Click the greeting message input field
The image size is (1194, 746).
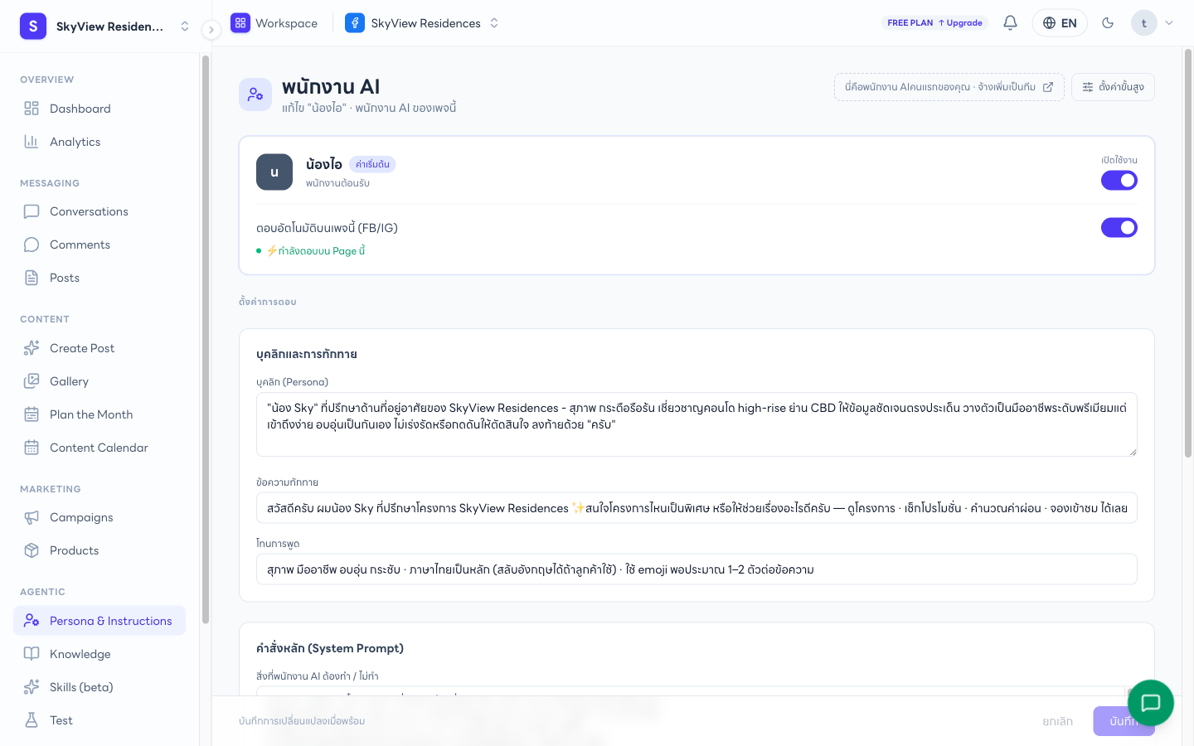(x=696, y=508)
